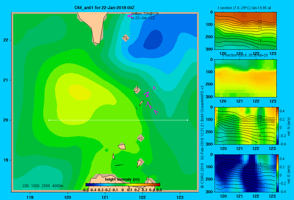Click longitude label "121" on main map axis
The height and width of the screenshot is (200, 294).
[x=105, y=197]
